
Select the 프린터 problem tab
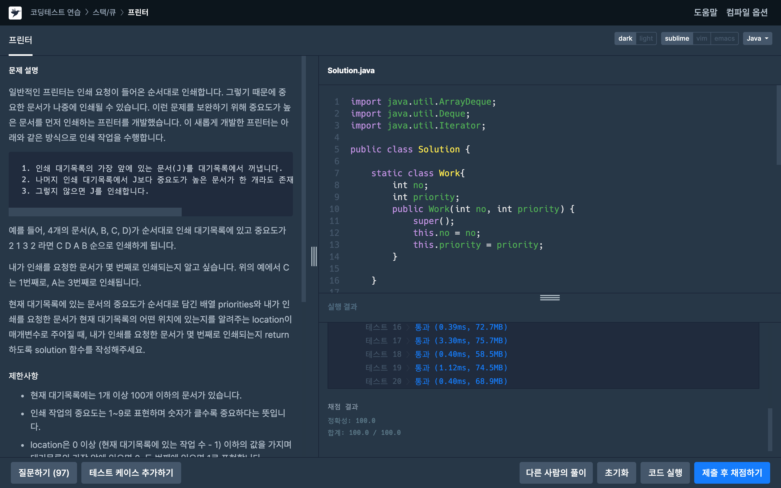coord(20,40)
